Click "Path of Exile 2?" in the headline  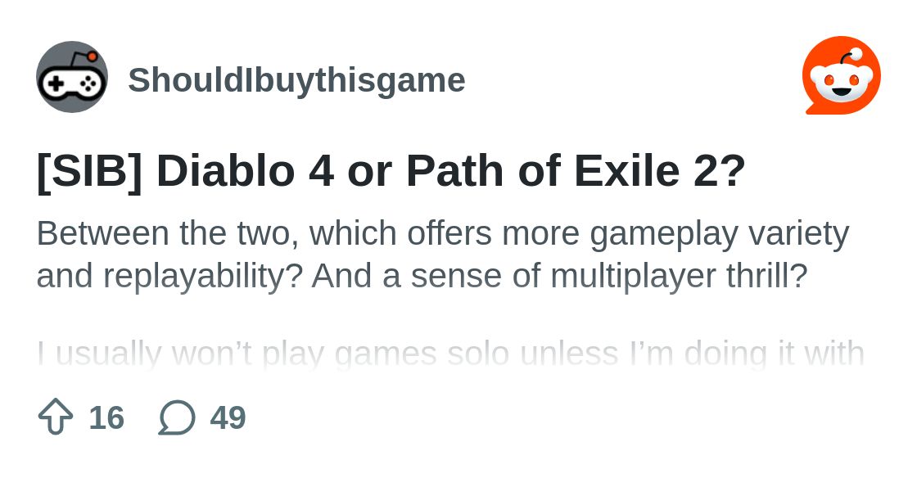point(576,171)
